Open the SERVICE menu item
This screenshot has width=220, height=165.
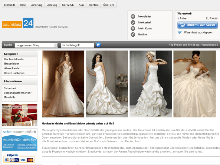(68, 5)
